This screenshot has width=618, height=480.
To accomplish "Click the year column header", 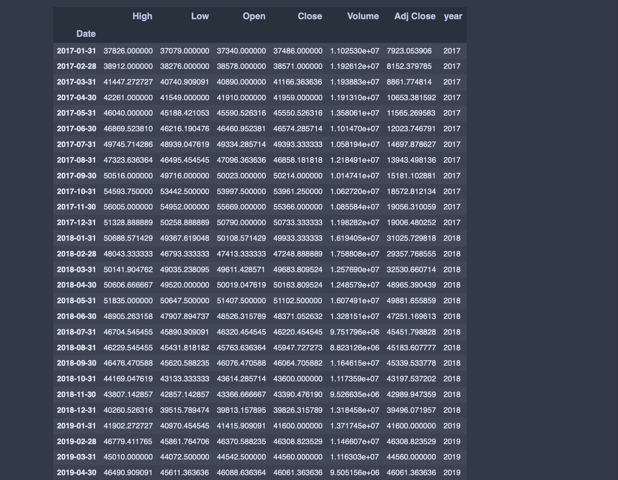I will pos(453,16).
